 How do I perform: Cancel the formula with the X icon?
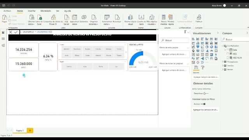11,32
